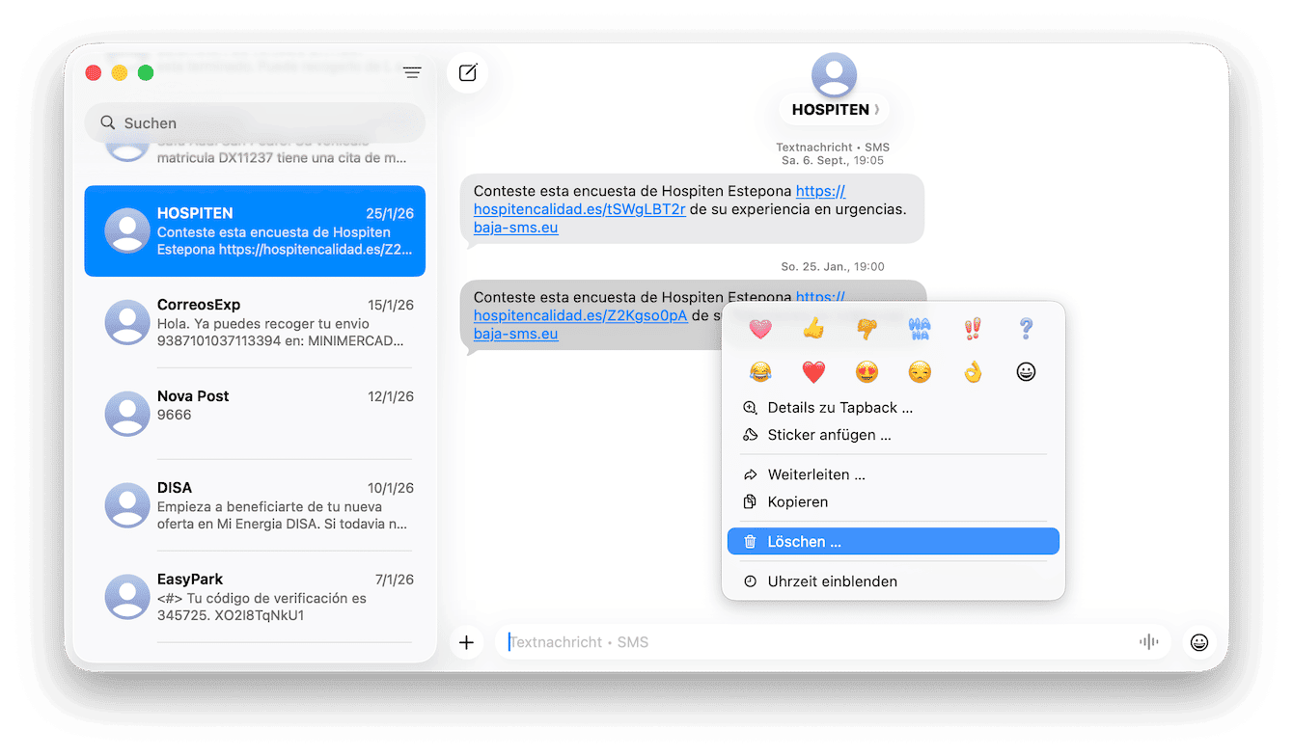Open the CorreosExp conversation

(x=255, y=322)
